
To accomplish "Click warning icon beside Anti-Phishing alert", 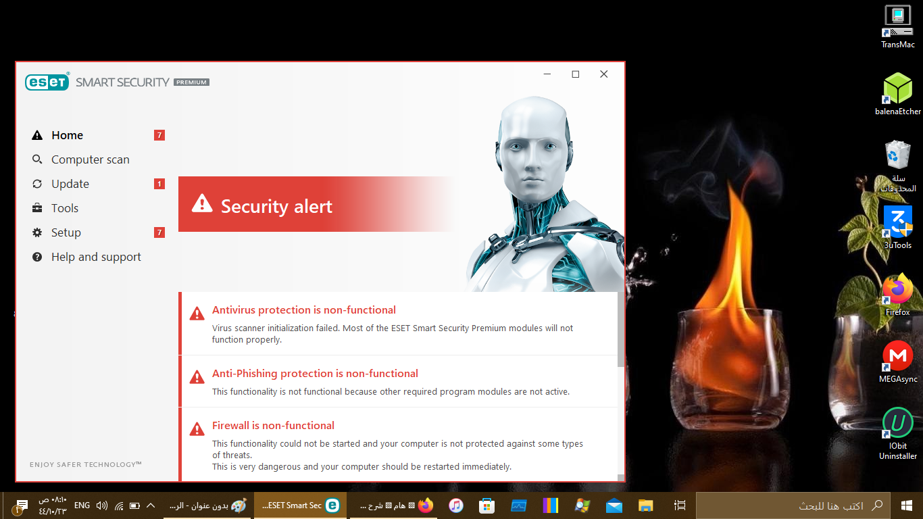I will click(x=197, y=377).
